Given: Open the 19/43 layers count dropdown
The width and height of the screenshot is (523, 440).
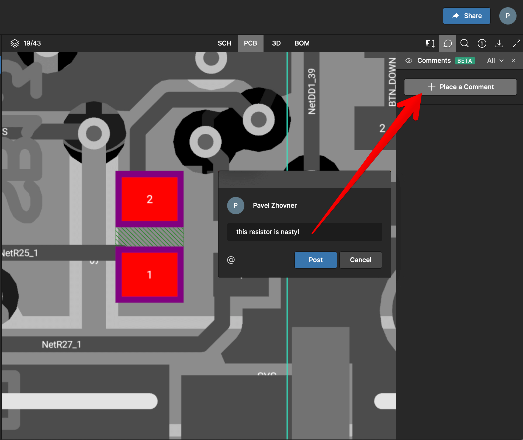Looking at the screenshot, I should (x=32, y=43).
